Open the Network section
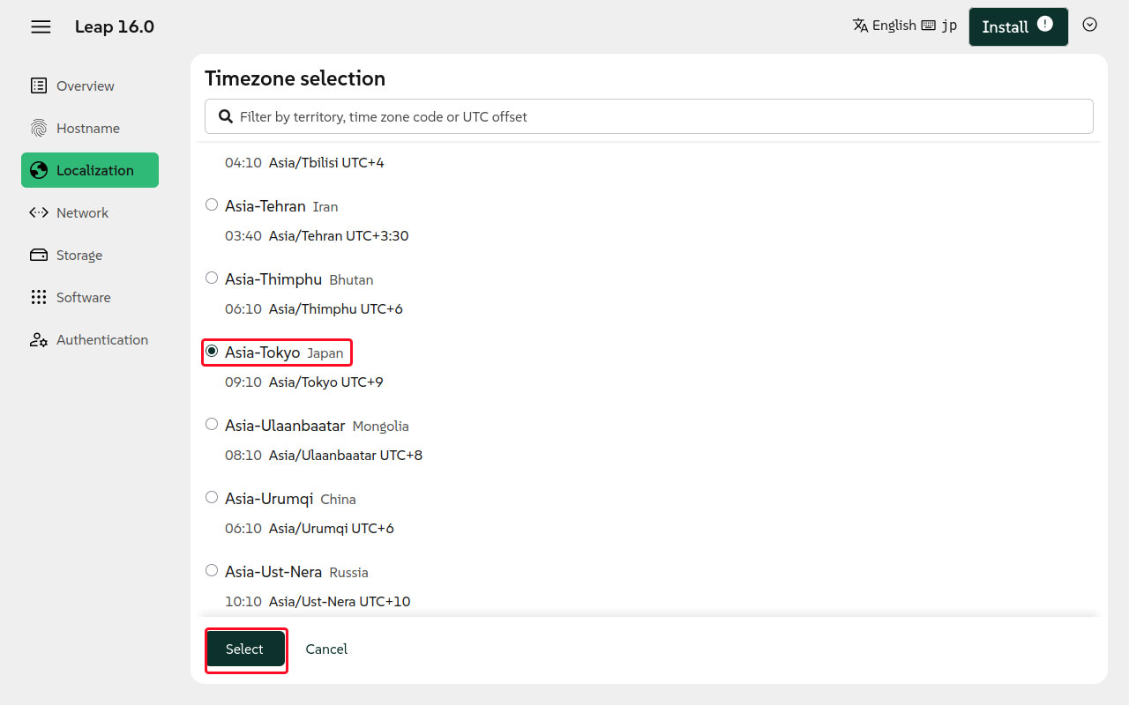This screenshot has width=1129, height=705. [82, 212]
